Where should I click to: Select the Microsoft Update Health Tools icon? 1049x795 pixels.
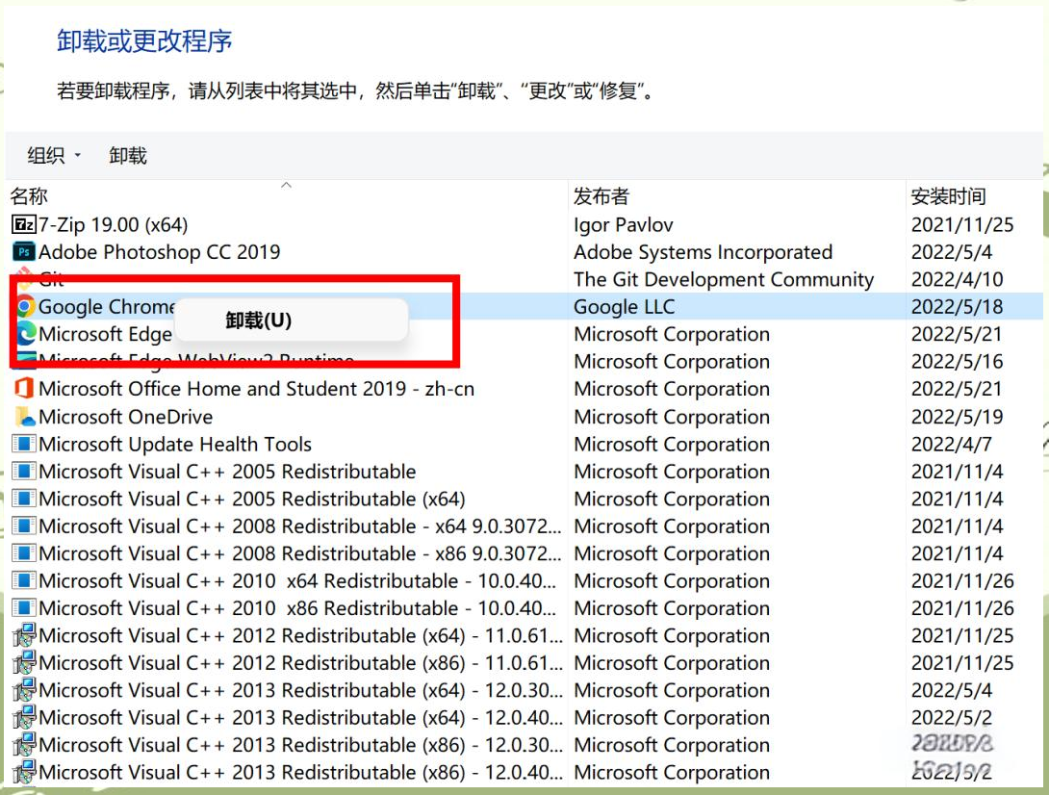(24, 444)
